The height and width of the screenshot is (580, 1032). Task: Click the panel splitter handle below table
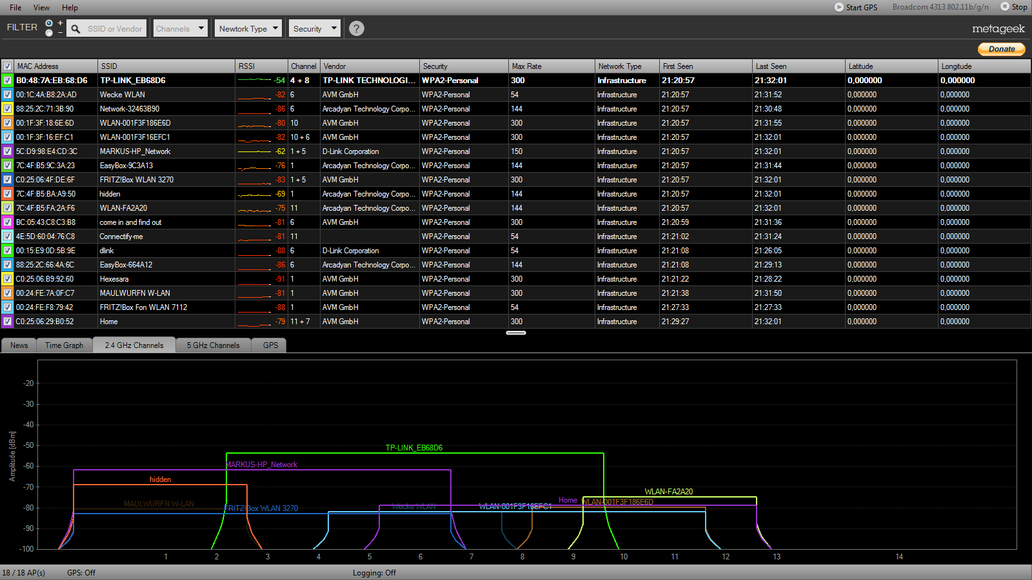516,333
